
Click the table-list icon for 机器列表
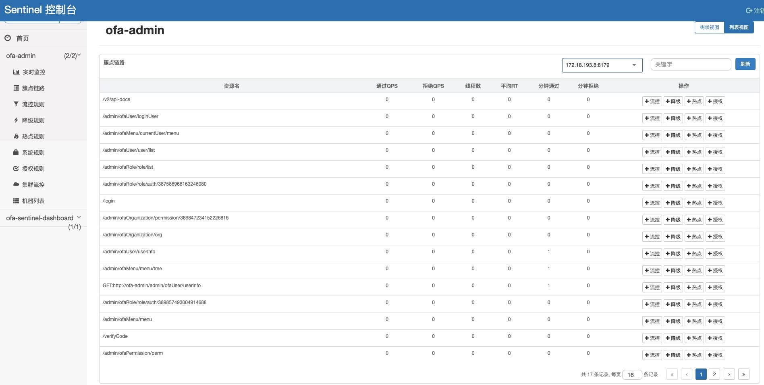click(16, 201)
